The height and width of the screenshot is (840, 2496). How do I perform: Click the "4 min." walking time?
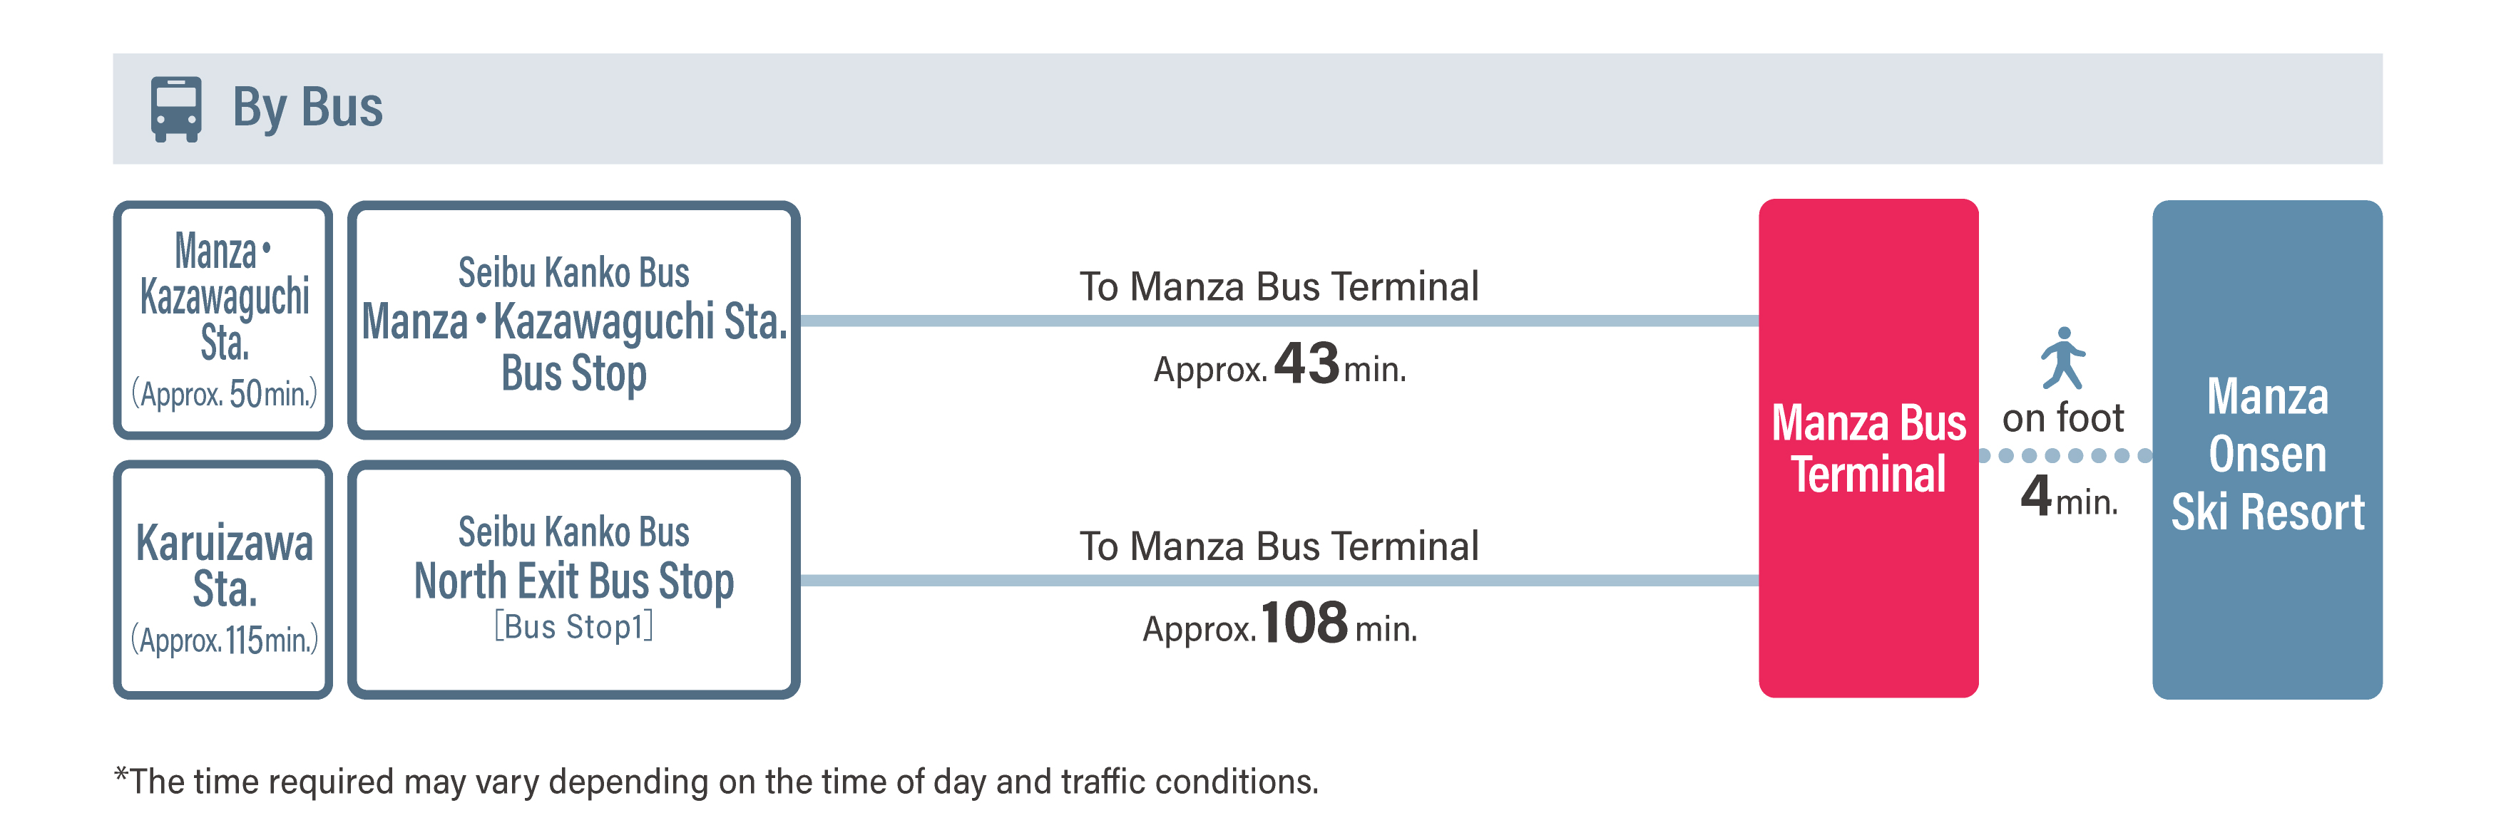[2069, 497]
